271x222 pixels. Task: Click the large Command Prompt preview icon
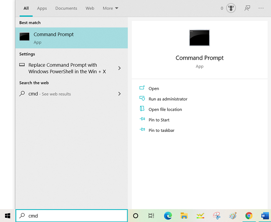pos(199,38)
